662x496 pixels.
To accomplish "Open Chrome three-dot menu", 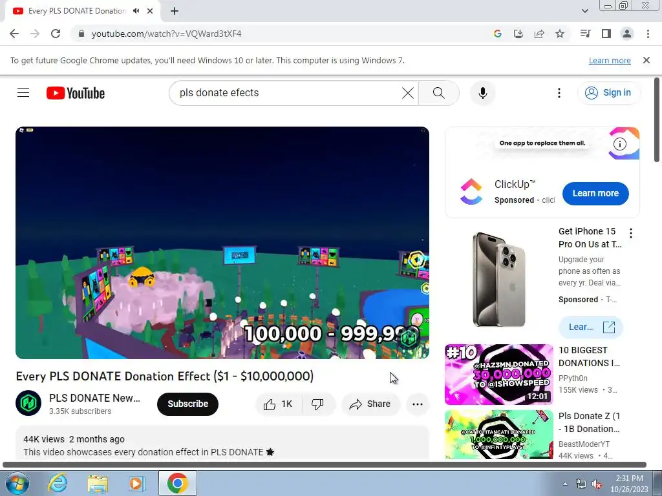I will [x=648, y=34].
